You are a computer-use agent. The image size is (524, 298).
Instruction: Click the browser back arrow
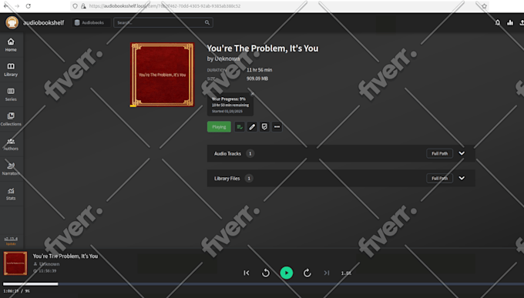pyautogui.click(x=6, y=6)
